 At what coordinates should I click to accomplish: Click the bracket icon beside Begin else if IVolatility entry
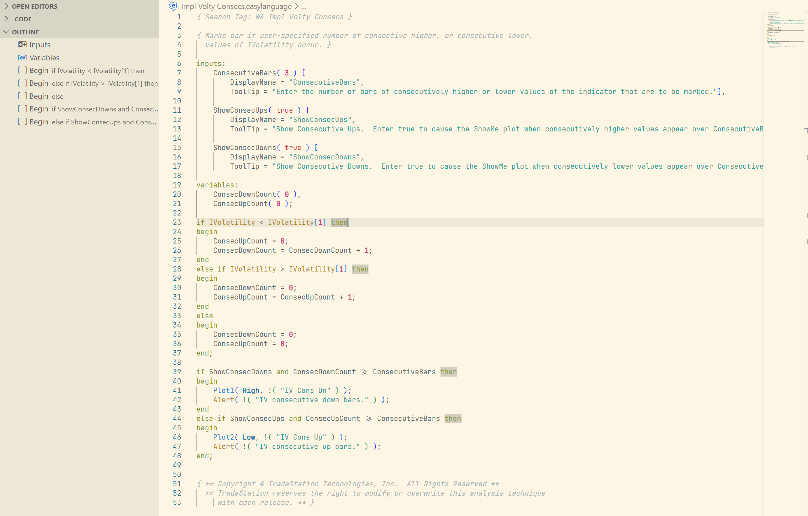tap(22, 83)
